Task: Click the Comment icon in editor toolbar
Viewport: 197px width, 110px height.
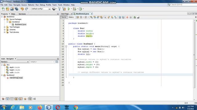Action: 135,17
